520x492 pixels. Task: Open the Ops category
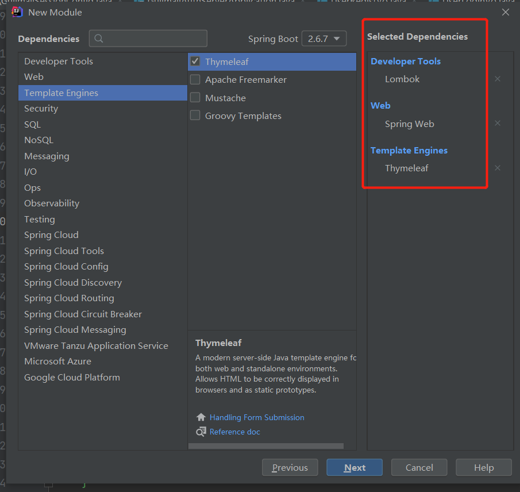pos(103,187)
